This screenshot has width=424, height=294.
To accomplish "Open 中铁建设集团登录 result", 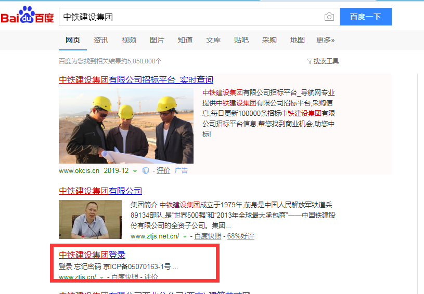I will pyautogui.click(x=92, y=255).
